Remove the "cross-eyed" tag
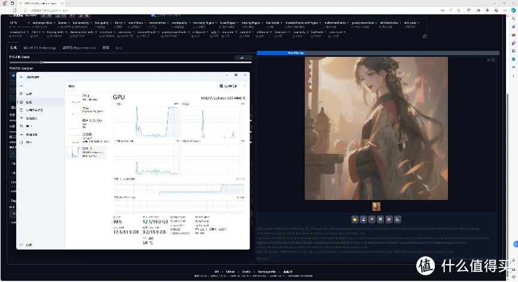518x282 pixels. pos(344,32)
